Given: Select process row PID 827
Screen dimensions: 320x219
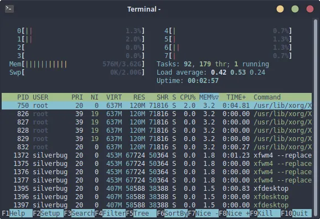Looking at the screenshot, I should (x=157, y=122).
